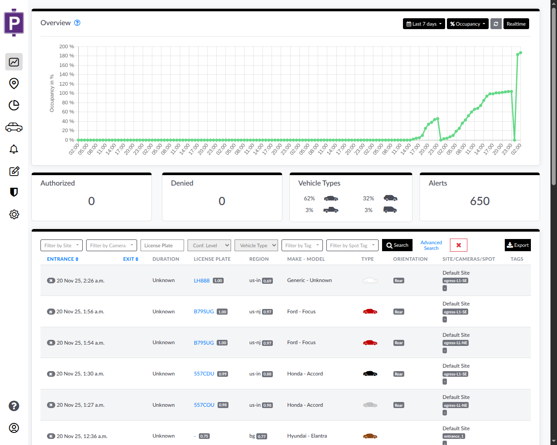This screenshot has width=557, height=445.
Task: Open the location pin sidebar icon
Action: tap(13, 83)
